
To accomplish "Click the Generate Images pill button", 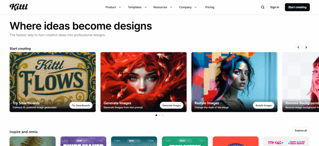I will pos(172,105).
